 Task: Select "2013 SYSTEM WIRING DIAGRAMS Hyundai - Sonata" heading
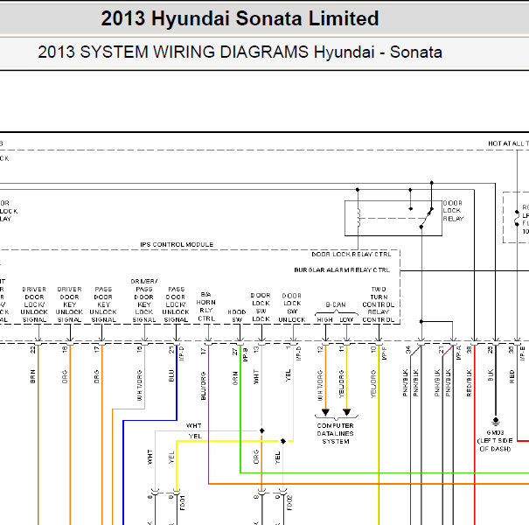click(240, 52)
